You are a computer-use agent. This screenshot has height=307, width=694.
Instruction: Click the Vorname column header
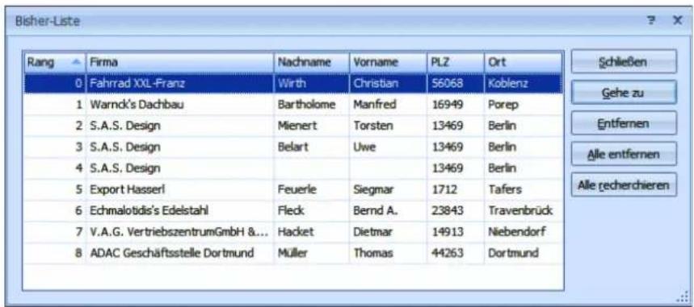coord(388,63)
